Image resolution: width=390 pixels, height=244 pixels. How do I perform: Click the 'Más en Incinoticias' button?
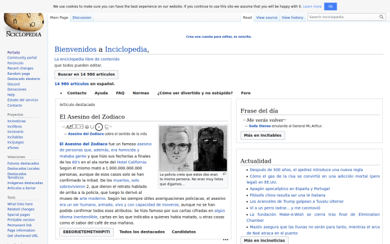[265, 240]
